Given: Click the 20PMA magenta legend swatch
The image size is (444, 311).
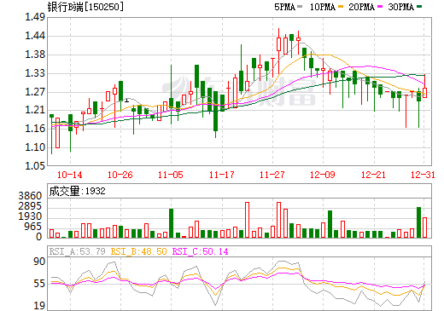Looking at the screenshot, I should 380,7.
